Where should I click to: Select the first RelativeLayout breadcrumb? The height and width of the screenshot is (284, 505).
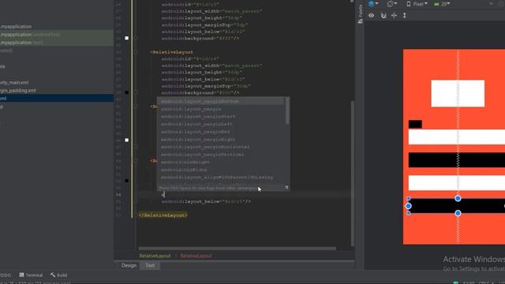click(155, 256)
